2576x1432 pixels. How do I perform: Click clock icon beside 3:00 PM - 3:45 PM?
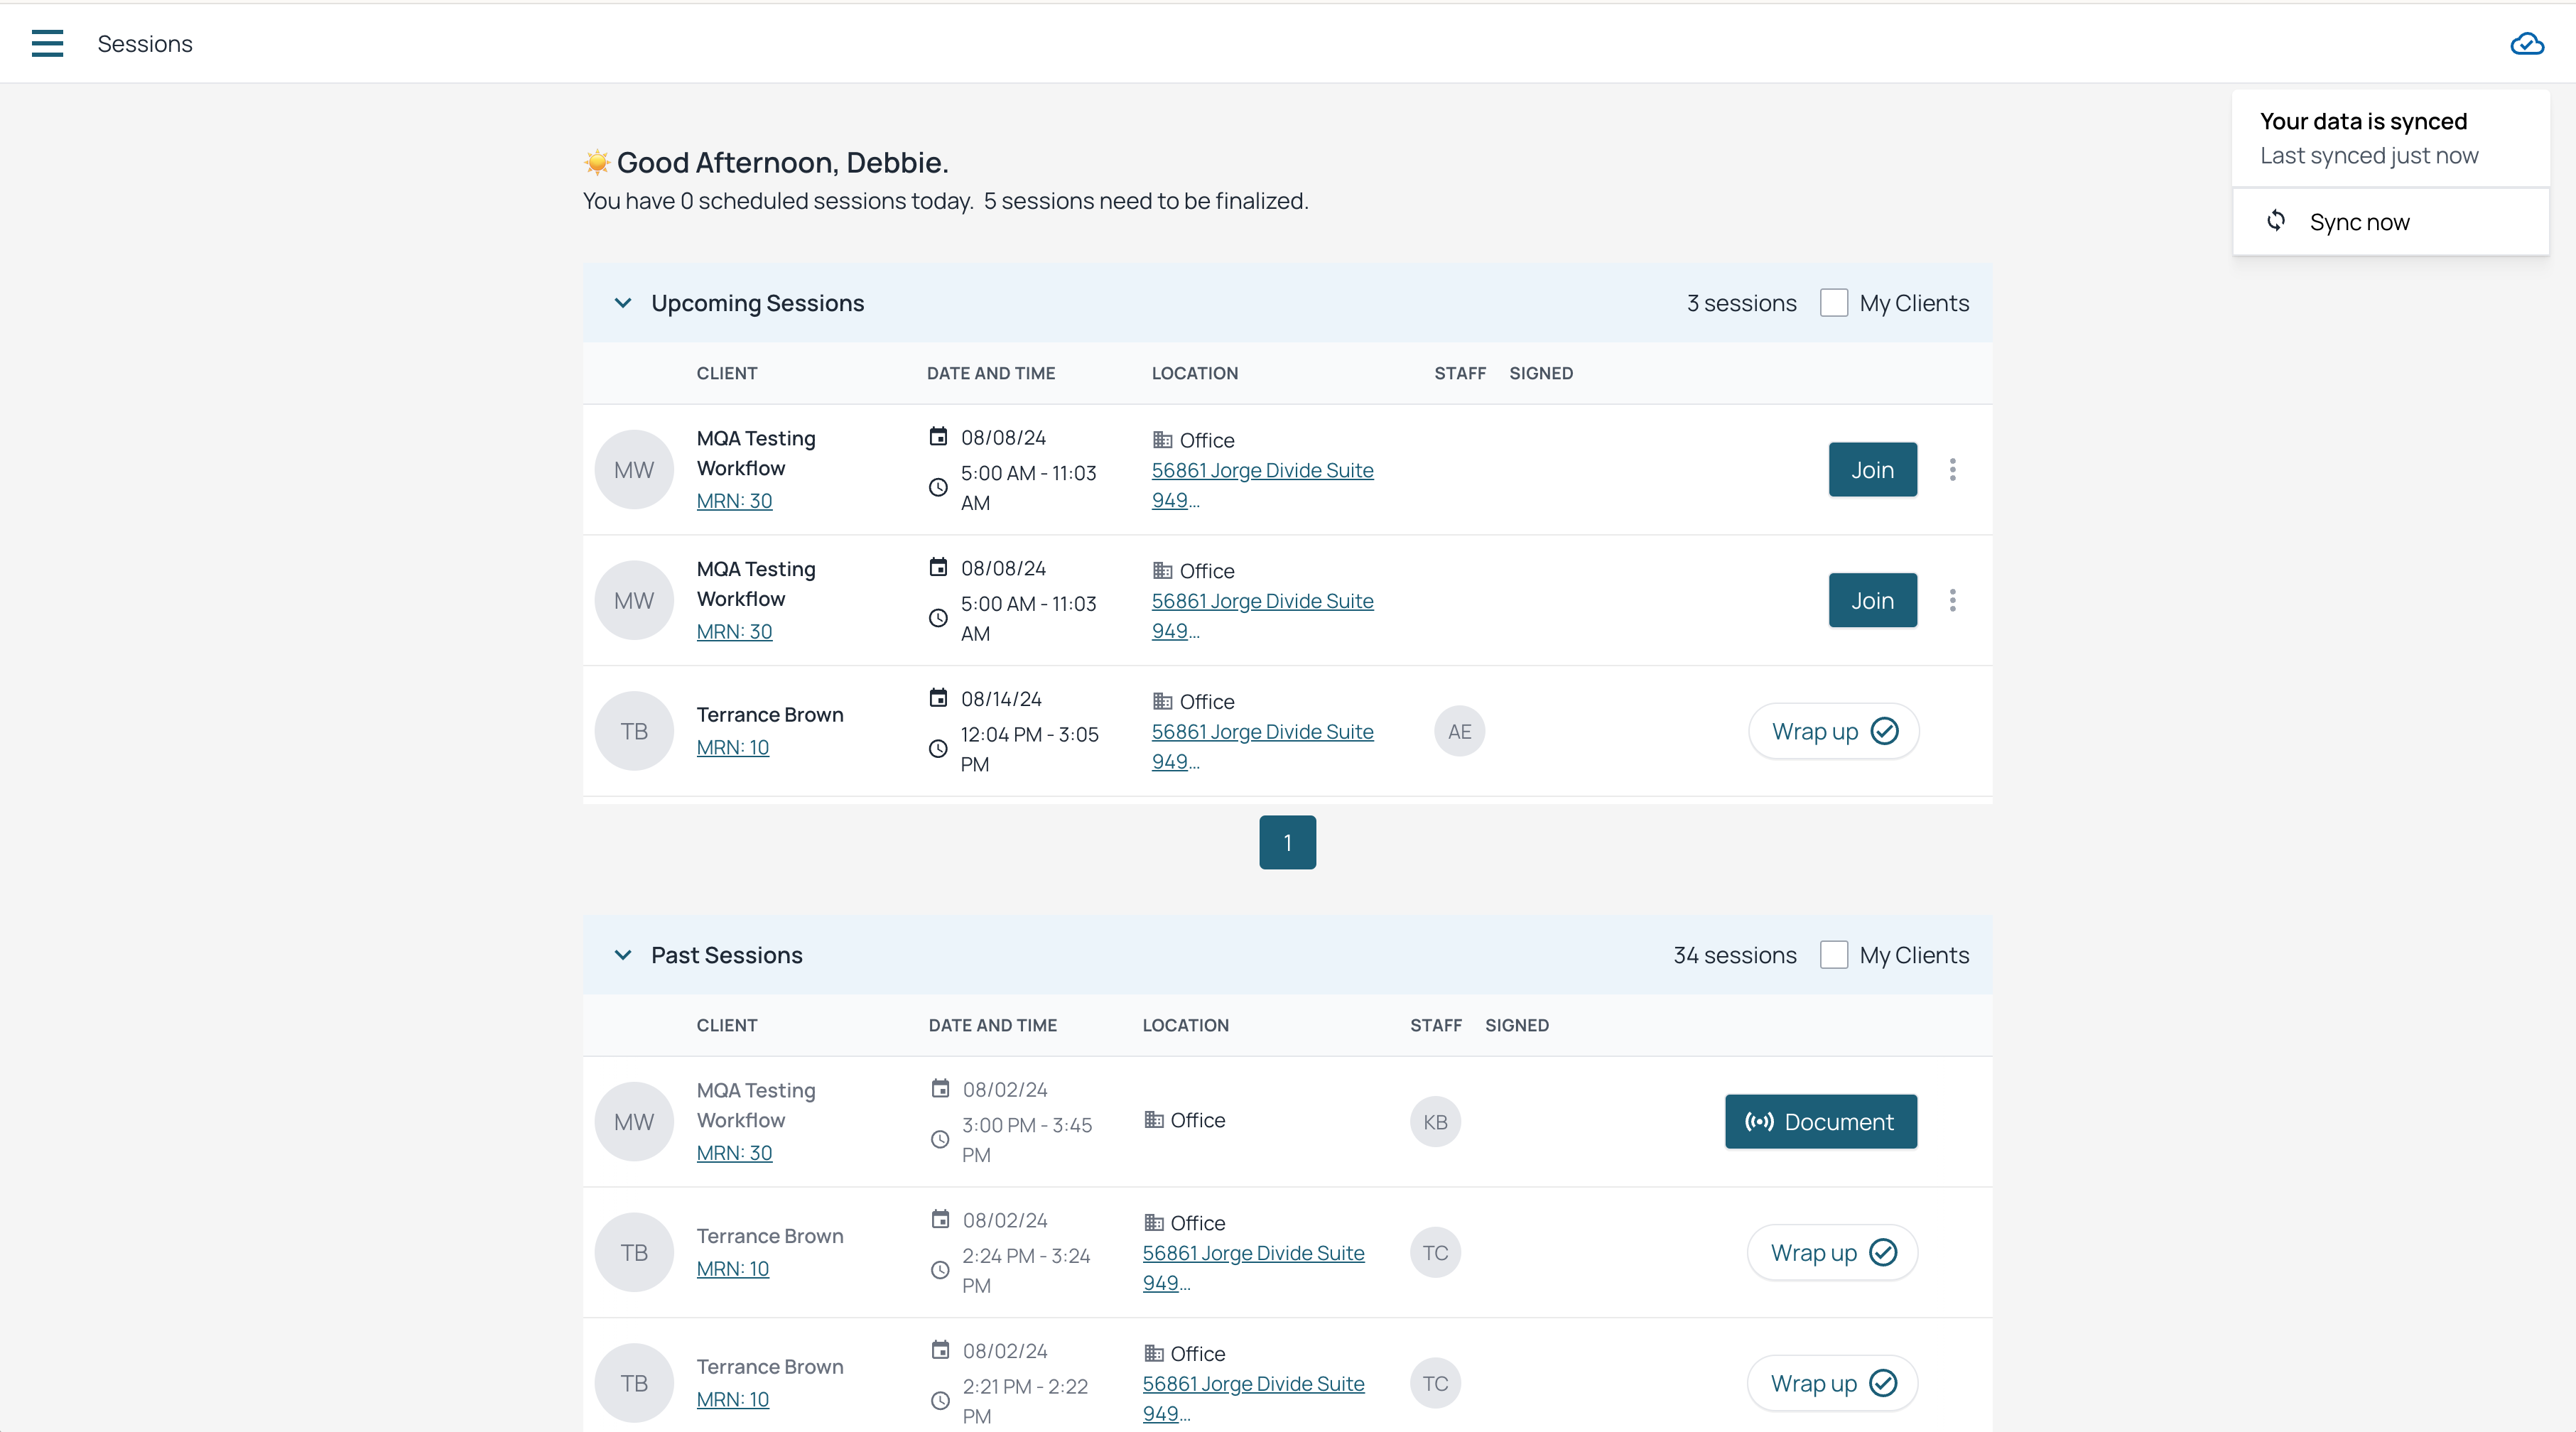(x=940, y=1140)
